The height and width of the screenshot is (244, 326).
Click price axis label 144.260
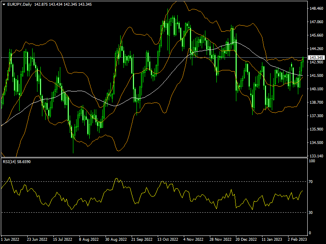click(317, 48)
